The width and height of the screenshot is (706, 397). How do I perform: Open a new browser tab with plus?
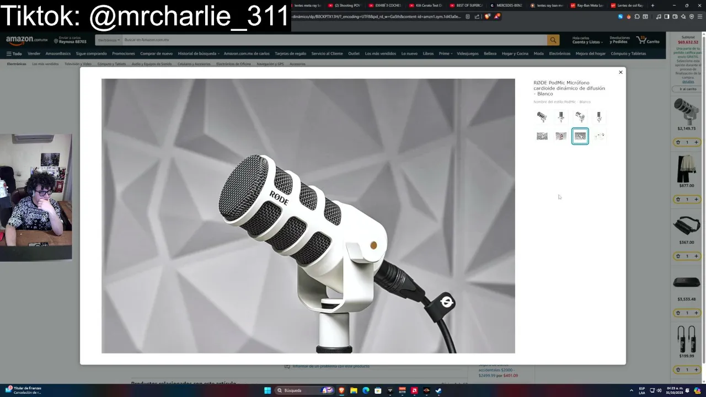652,6
